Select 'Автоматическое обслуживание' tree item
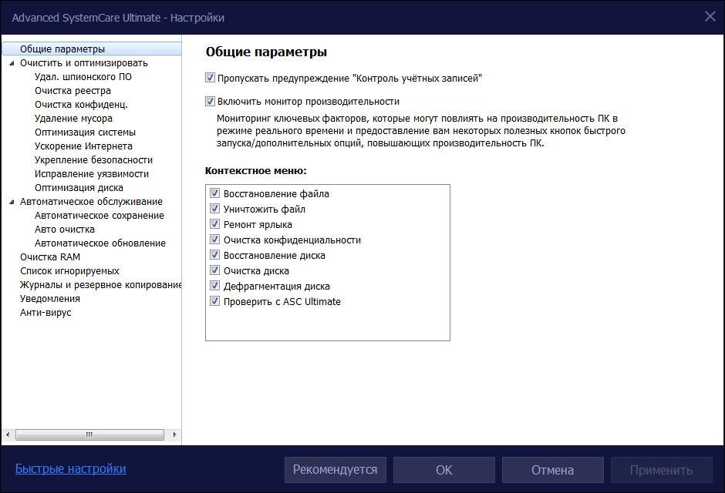 tap(91, 201)
